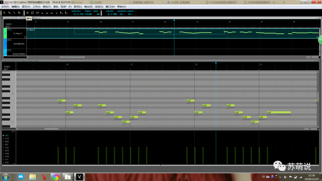Jump to the song end
Screen dimensions: 322x181
coord(57,13)
